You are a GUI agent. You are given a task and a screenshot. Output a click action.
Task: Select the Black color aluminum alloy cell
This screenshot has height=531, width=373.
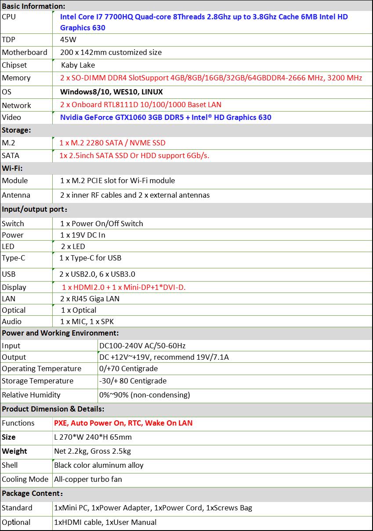point(98,465)
